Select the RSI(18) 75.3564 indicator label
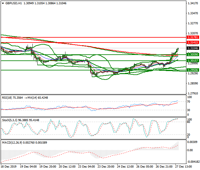 tap(12, 98)
